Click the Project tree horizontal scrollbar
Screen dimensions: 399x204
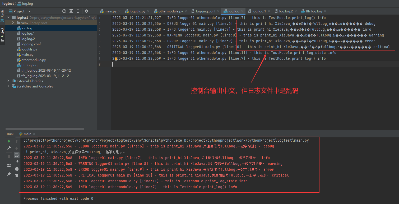click(x=45, y=129)
